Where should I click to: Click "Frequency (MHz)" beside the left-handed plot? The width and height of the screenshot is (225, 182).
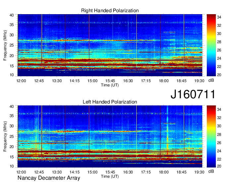5,136
